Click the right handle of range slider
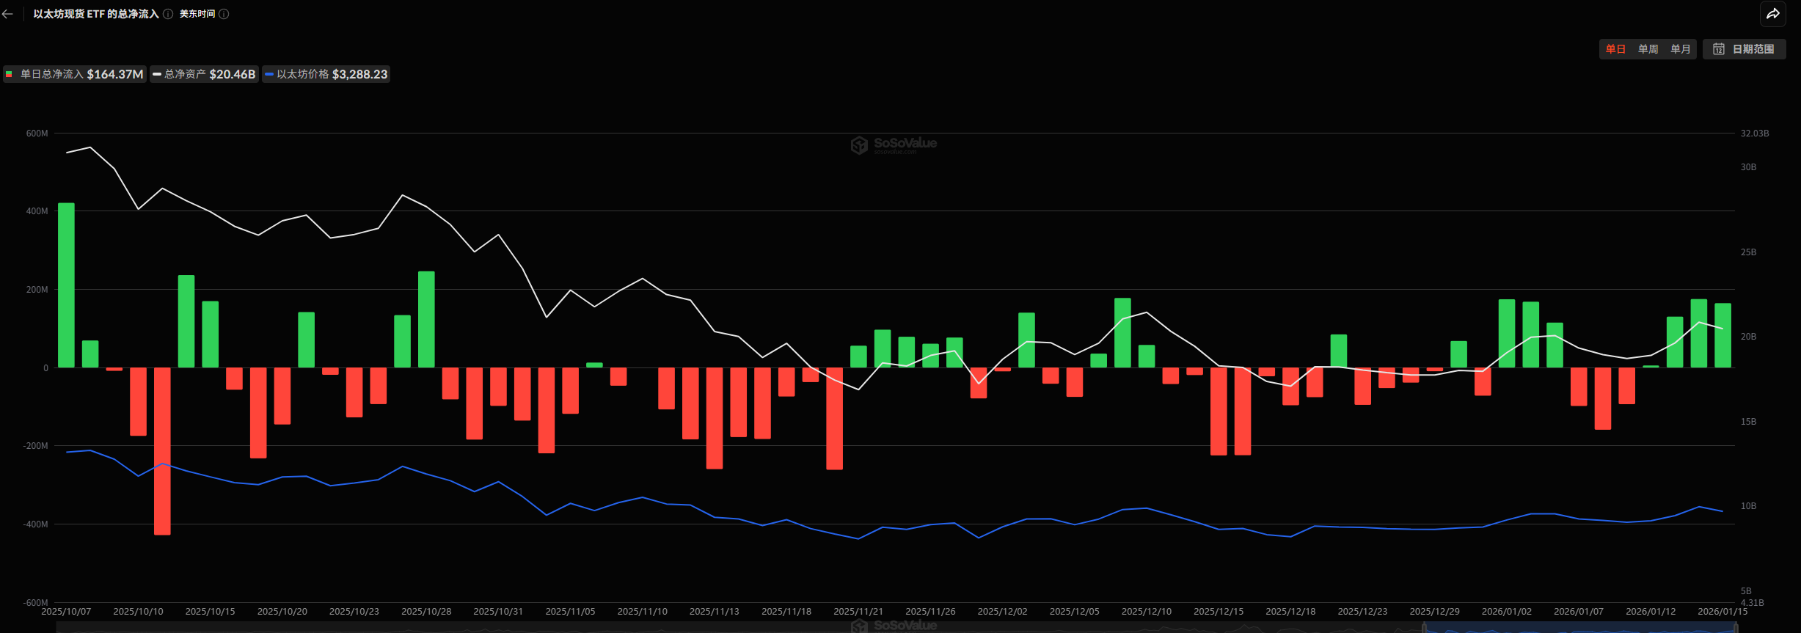This screenshot has width=1801, height=633. [x=1736, y=627]
